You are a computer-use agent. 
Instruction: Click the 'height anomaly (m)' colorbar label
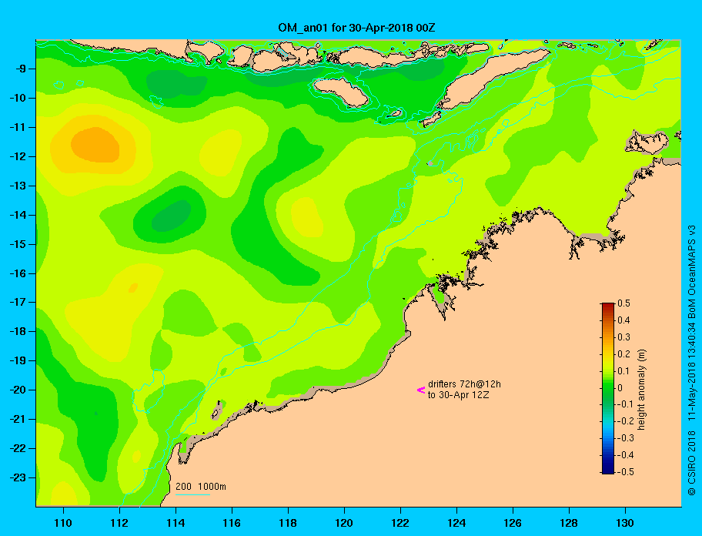click(641, 389)
